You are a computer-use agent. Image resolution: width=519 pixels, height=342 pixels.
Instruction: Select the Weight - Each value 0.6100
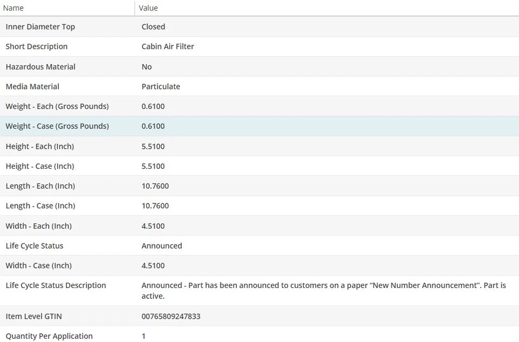point(153,106)
